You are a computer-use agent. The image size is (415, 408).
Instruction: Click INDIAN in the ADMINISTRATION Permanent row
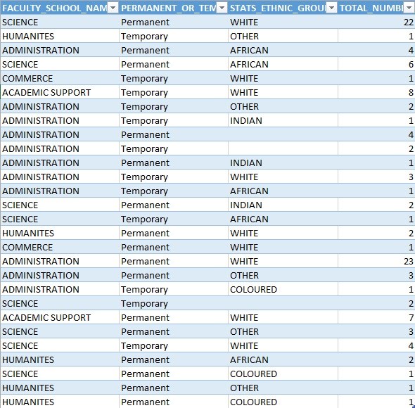[x=246, y=163]
